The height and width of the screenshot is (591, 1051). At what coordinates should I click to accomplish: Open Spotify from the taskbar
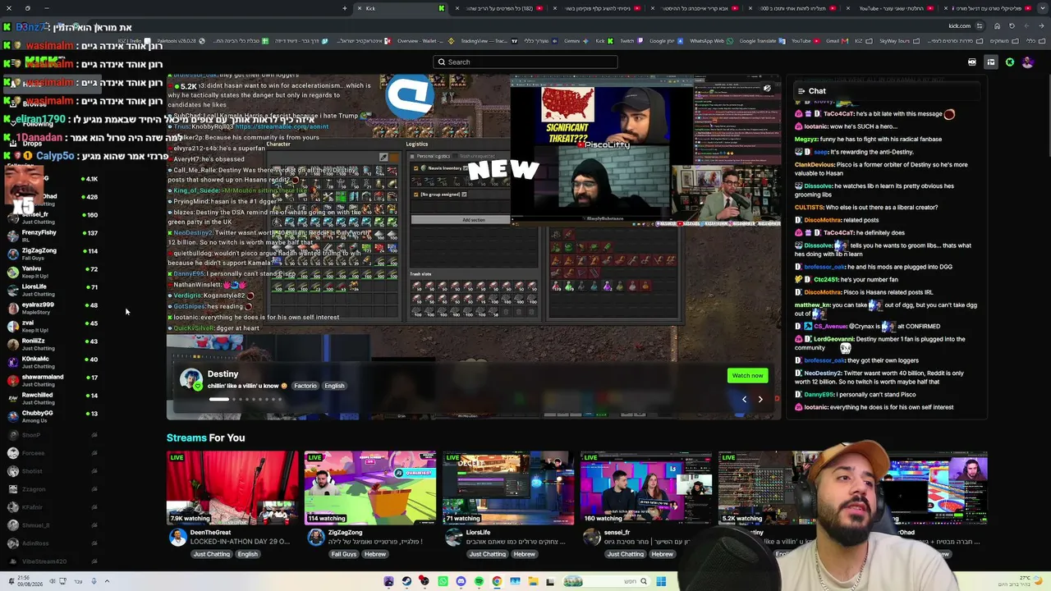[479, 582]
